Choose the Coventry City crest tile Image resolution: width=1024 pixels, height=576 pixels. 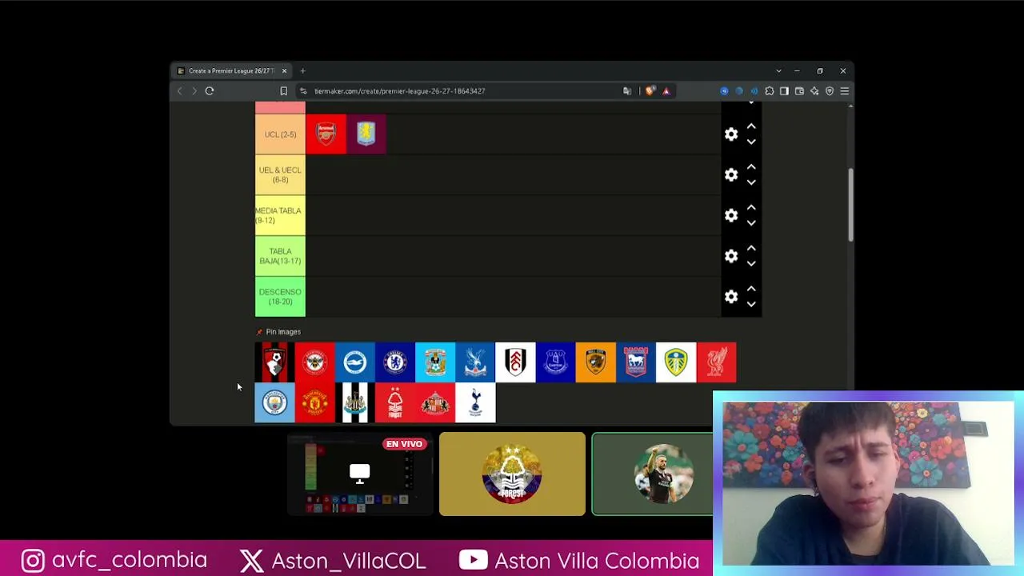[435, 362]
